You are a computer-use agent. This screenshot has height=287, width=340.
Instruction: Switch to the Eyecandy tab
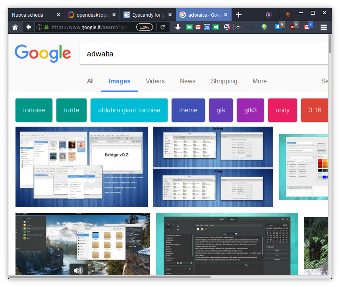[148, 15]
